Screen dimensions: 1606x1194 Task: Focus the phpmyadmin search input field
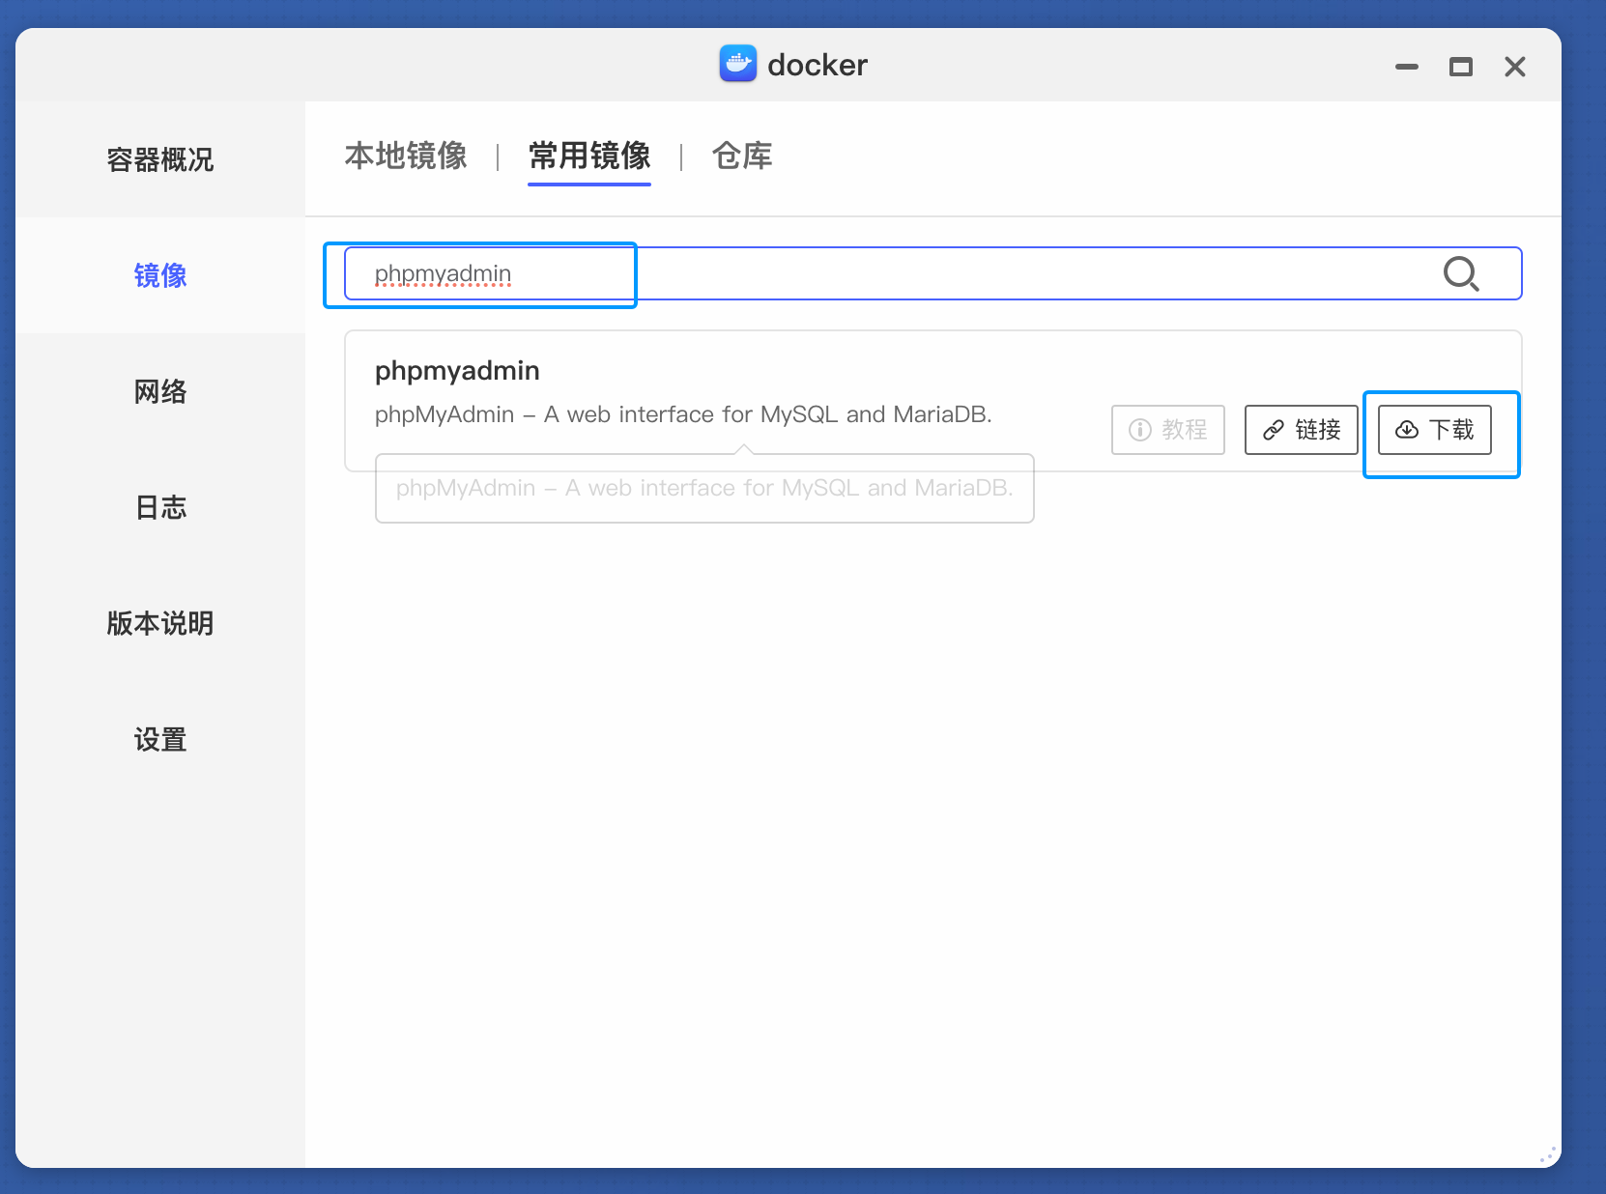pyautogui.click(x=932, y=274)
